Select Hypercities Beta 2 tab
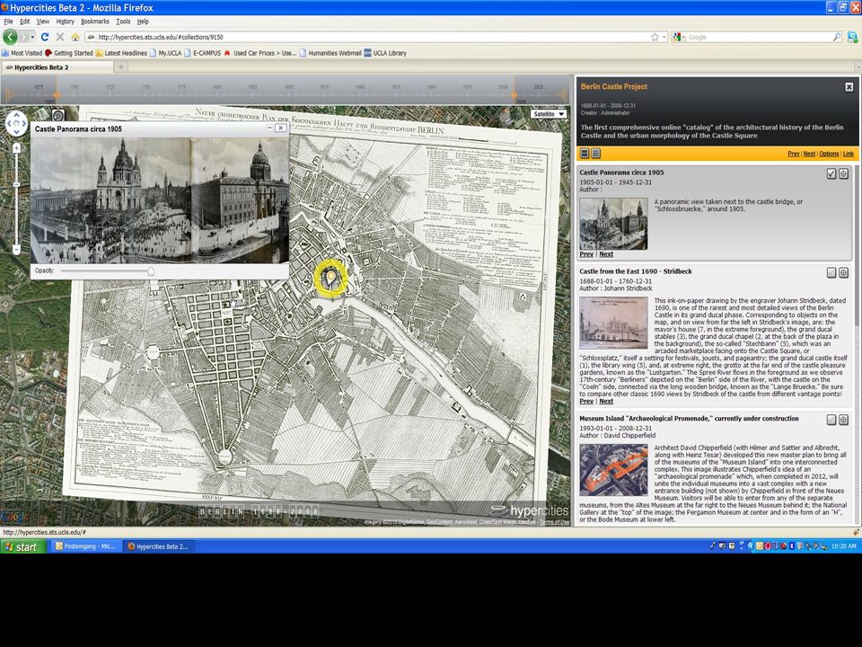 point(57,67)
